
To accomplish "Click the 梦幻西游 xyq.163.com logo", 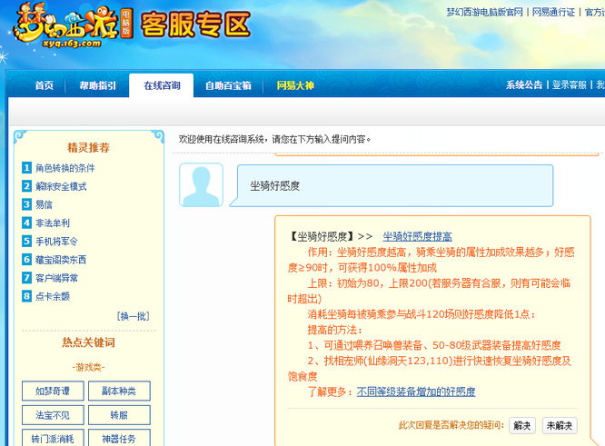I will point(73,26).
